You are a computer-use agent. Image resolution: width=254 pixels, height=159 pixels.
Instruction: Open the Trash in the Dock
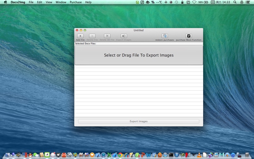[x=247, y=155]
